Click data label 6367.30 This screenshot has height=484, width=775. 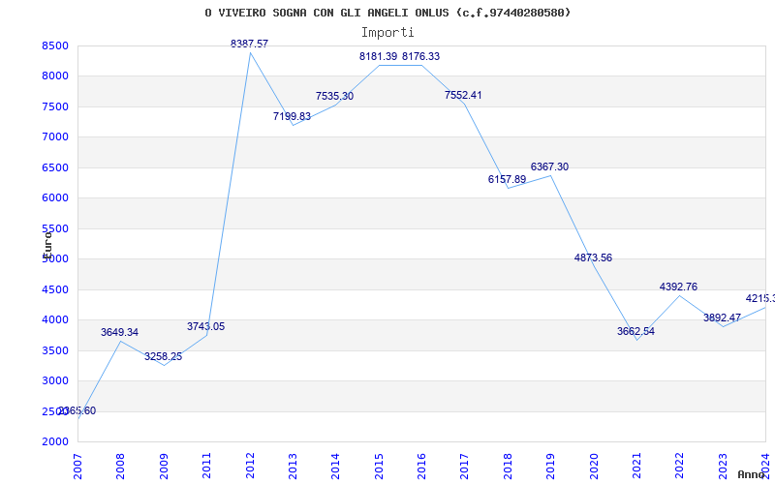tap(549, 166)
